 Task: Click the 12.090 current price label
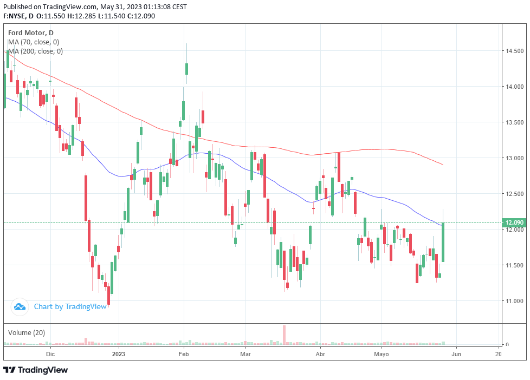click(514, 222)
